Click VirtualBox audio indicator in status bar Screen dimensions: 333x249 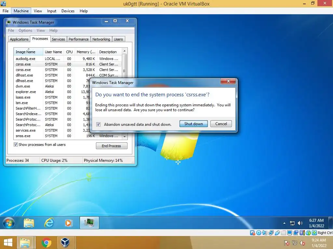(x=265, y=233)
